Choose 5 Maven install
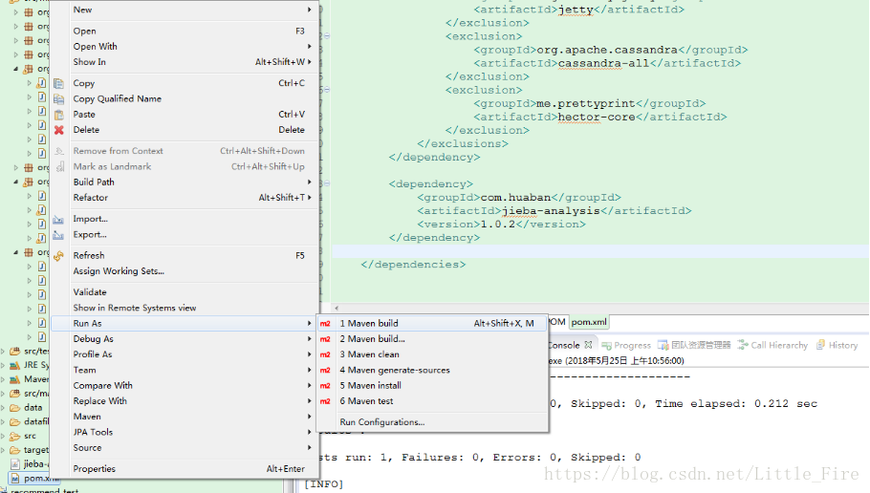This screenshot has width=870, height=493. (x=432, y=385)
